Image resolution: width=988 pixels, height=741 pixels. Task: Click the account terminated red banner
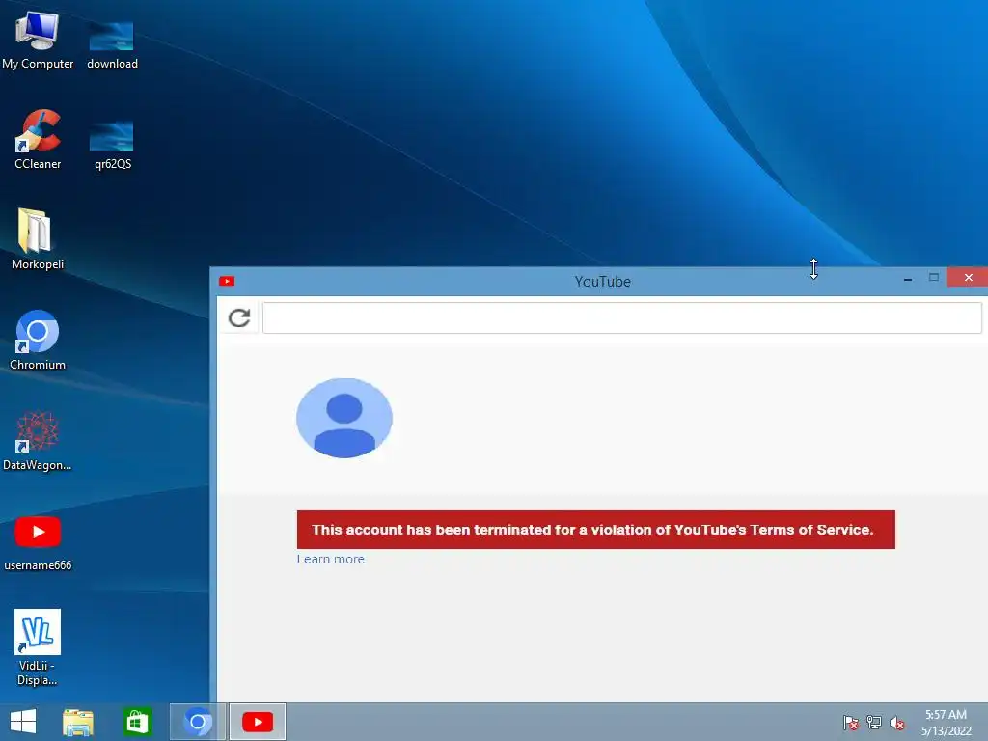(595, 530)
